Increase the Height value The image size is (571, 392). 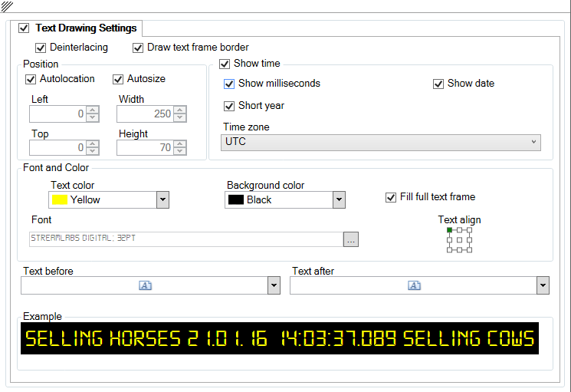click(x=180, y=143)
